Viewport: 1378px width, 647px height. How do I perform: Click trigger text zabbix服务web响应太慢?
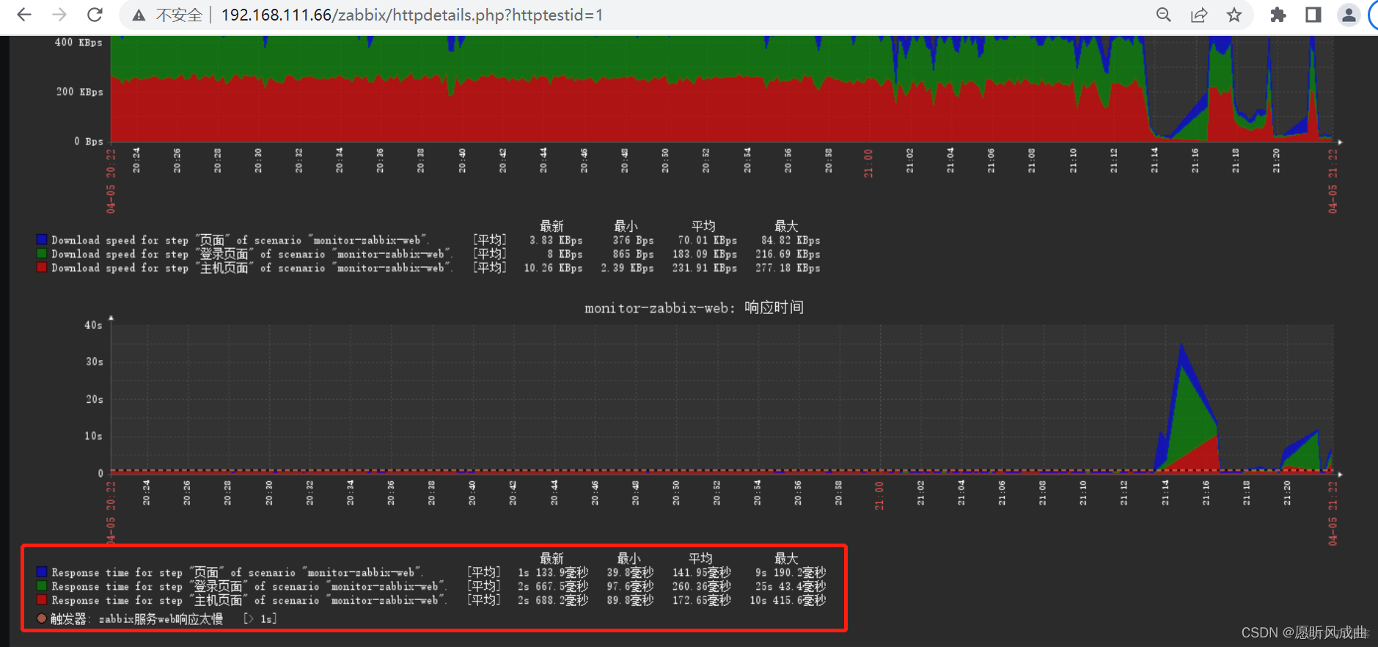click(x=161, y=619)
